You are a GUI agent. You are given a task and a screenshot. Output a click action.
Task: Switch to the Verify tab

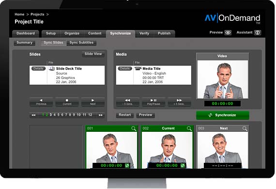pos(144,33)
